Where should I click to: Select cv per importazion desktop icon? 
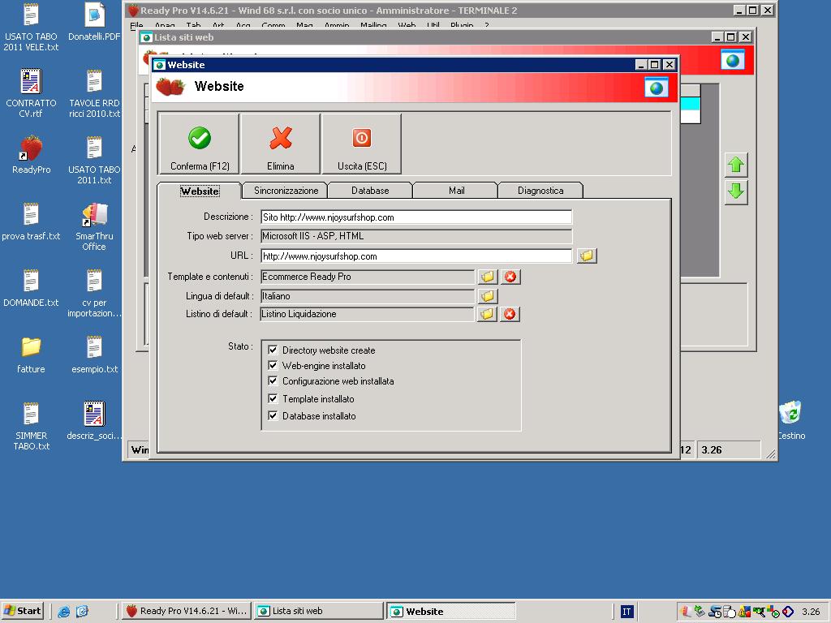[94, 293]
